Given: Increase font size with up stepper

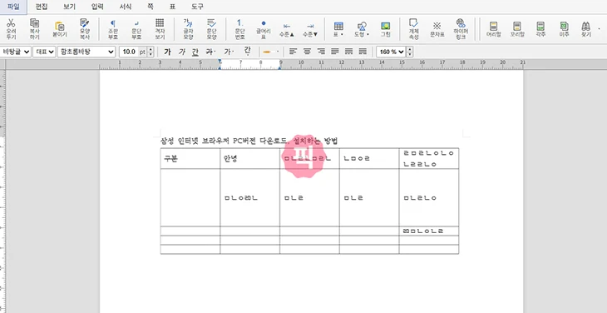Looking at the screenshot, I should coord(151,49).
